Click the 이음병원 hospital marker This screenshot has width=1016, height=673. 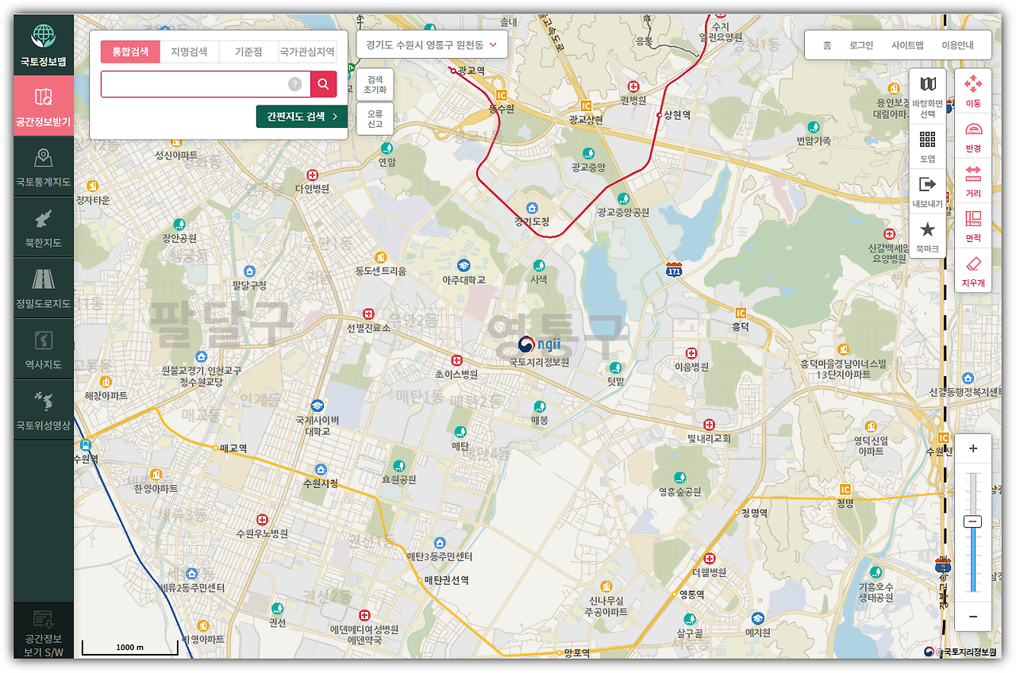click(x=691, y=353)
